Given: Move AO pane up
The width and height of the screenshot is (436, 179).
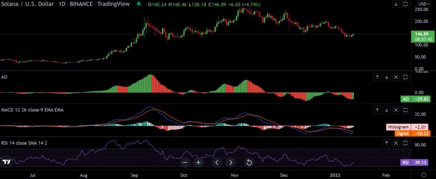Looking at the screenshot, I should [377, 77].
